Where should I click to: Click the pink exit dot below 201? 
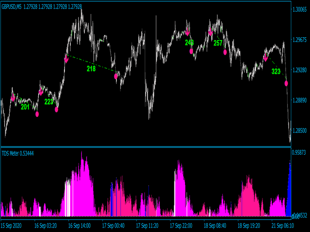(37, 114)
